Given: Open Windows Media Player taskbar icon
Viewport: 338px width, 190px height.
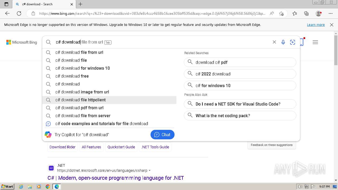Looking at the screenshot, I should click(39, 187).
